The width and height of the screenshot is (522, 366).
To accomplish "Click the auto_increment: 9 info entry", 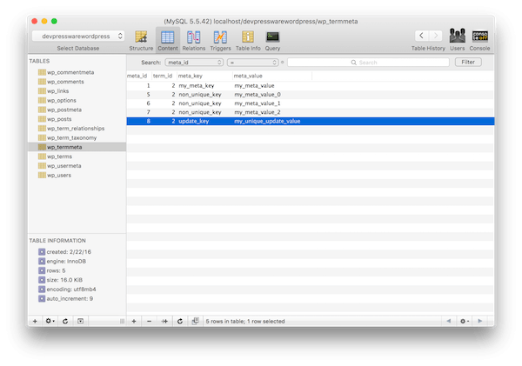I will (x=66, y=298).
